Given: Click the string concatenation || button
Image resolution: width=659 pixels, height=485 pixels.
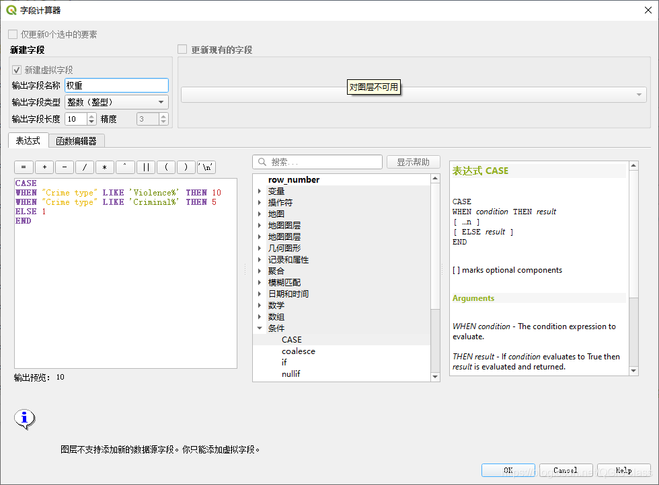Looking at the screenshot, I should tap(145, 167).
